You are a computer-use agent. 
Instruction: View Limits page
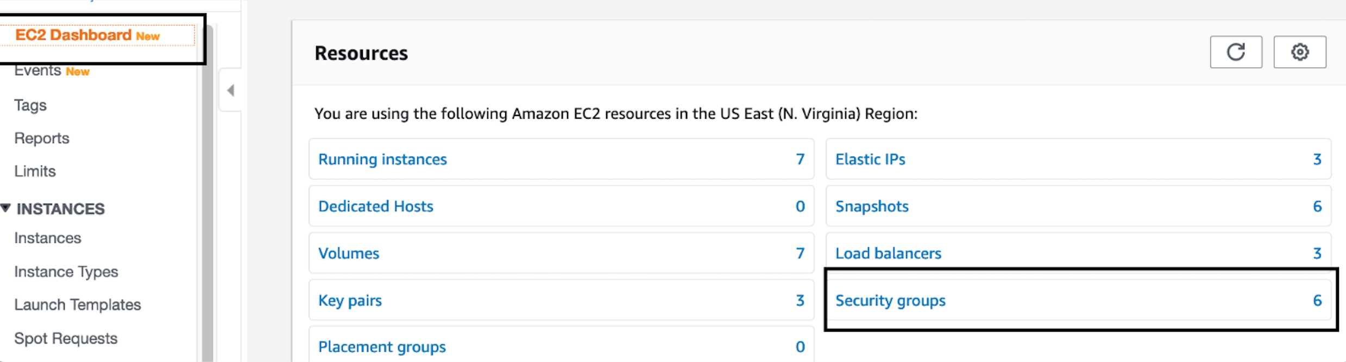point(35,171)
